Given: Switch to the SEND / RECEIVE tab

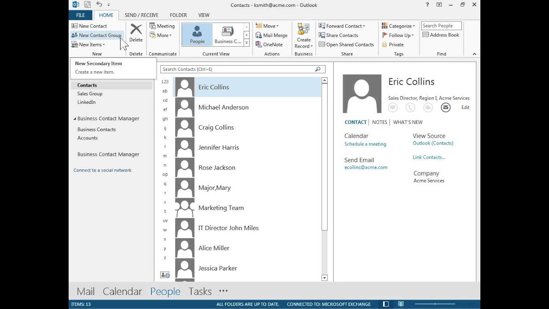Looking at the screenshot, I should (x=142, y=15).
